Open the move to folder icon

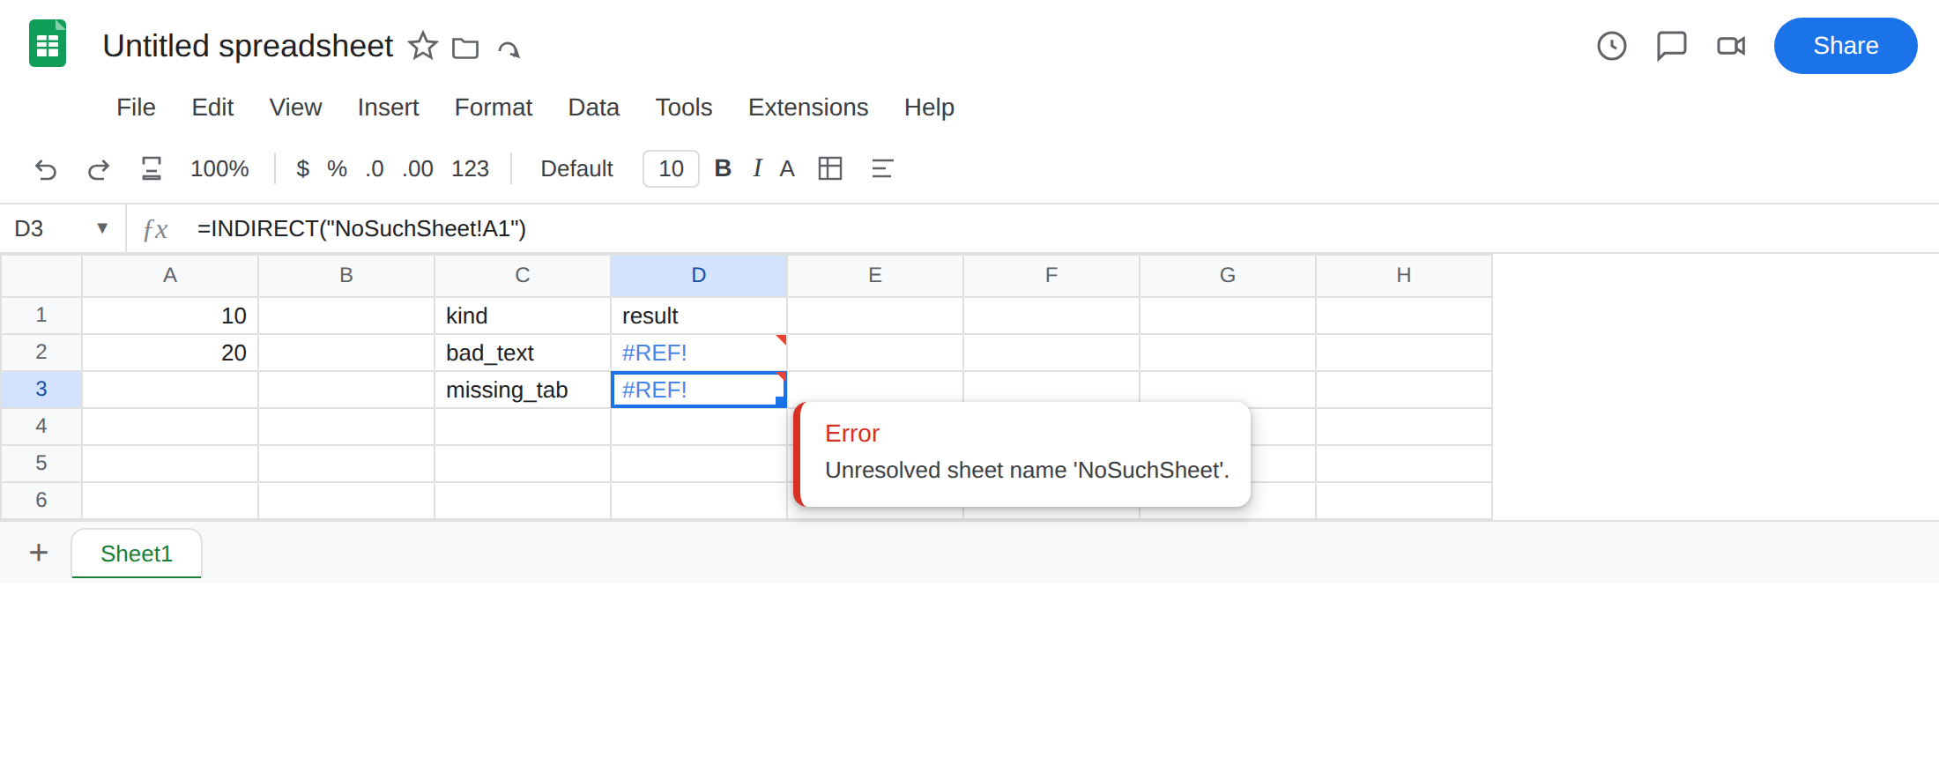[x=465, y=48]
